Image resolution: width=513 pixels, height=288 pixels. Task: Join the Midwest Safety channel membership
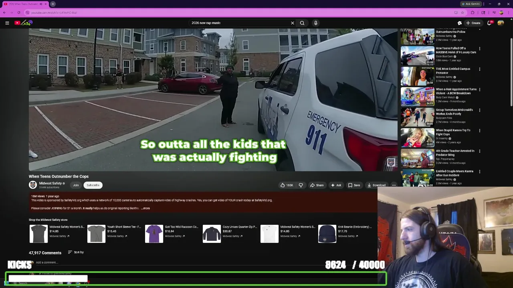coord(76,185)
